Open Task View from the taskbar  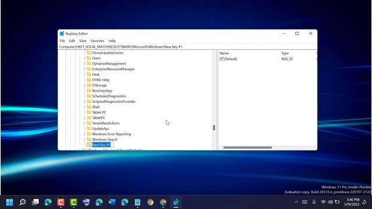pyautogui.click(x=35, y=202)
